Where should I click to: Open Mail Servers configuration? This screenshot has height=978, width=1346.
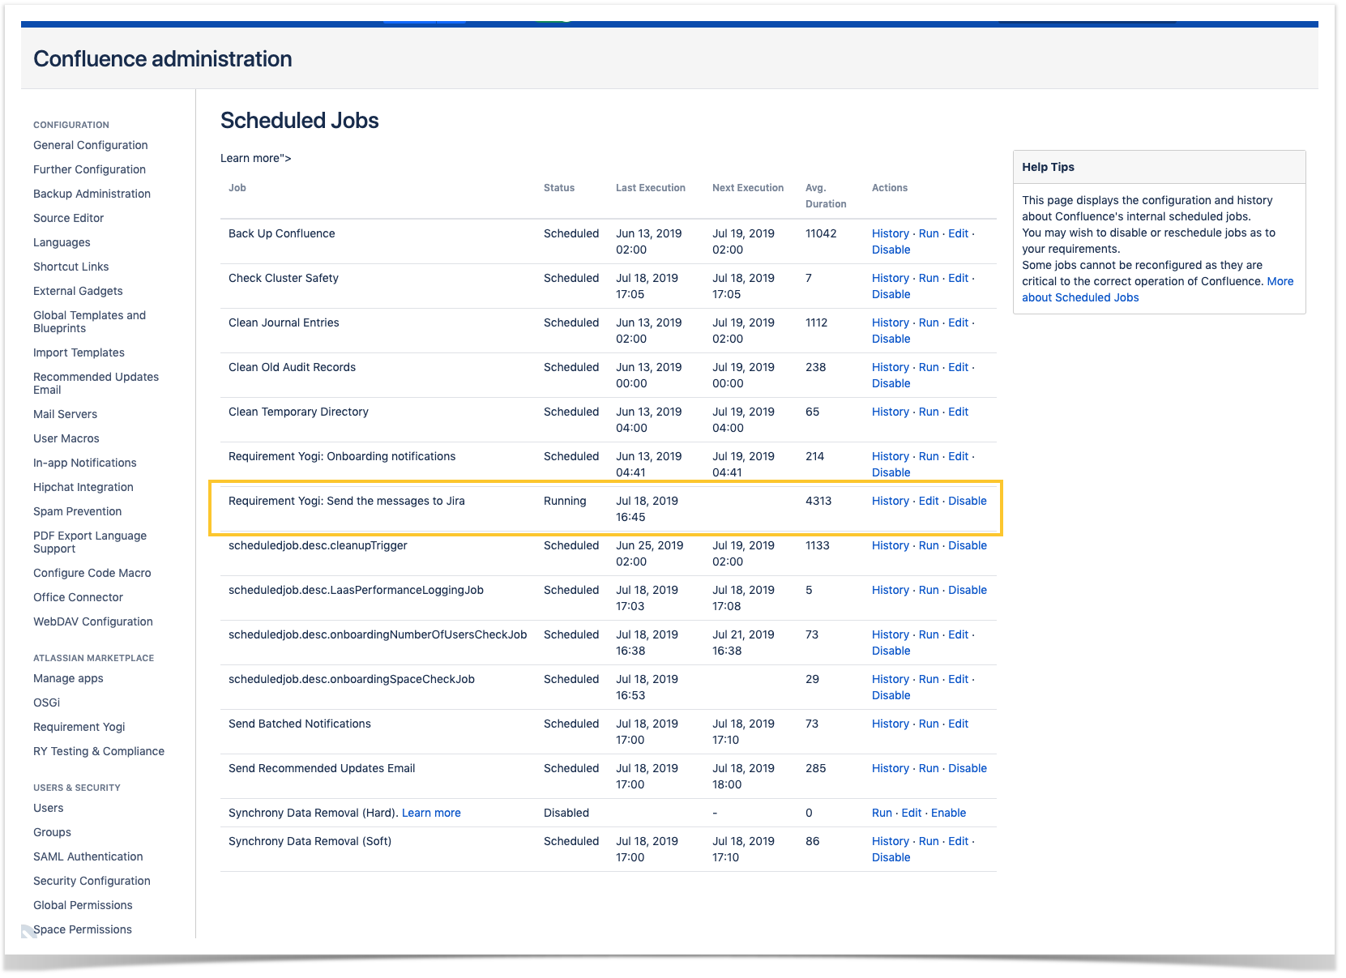tap(65, 414)
